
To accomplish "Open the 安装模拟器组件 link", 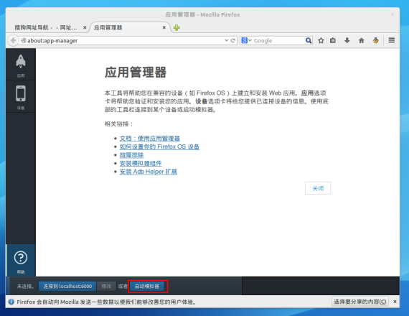I will point(141,163).
